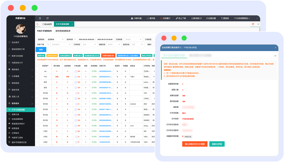Expand 订单管理 in the sidebar
This screenshot has height=162, width=284.
tap(21, 76)
